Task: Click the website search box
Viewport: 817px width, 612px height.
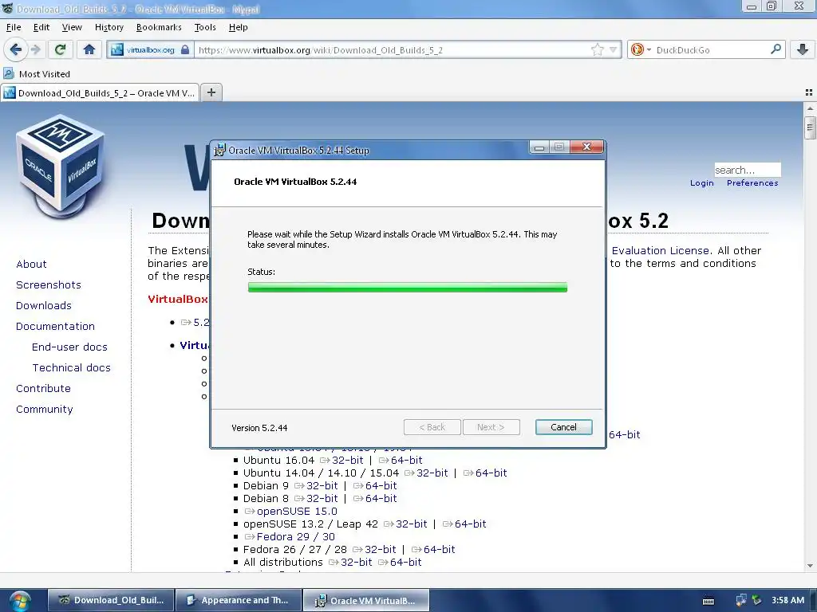Action: [747, 170]
